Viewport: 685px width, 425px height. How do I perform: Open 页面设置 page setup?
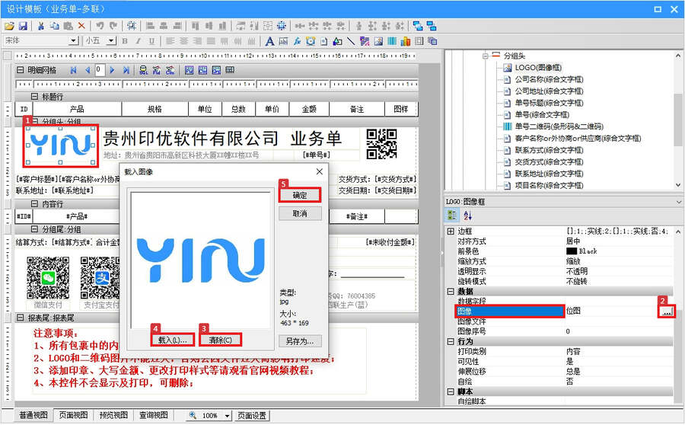coord(252,416)
